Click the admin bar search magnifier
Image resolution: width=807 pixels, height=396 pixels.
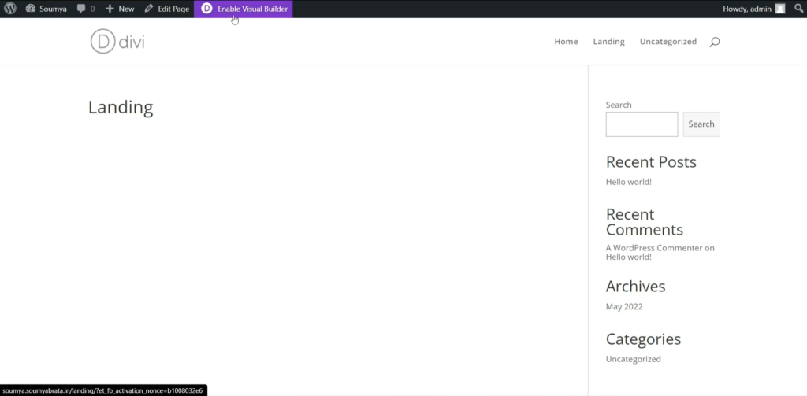tap(798, 9)
